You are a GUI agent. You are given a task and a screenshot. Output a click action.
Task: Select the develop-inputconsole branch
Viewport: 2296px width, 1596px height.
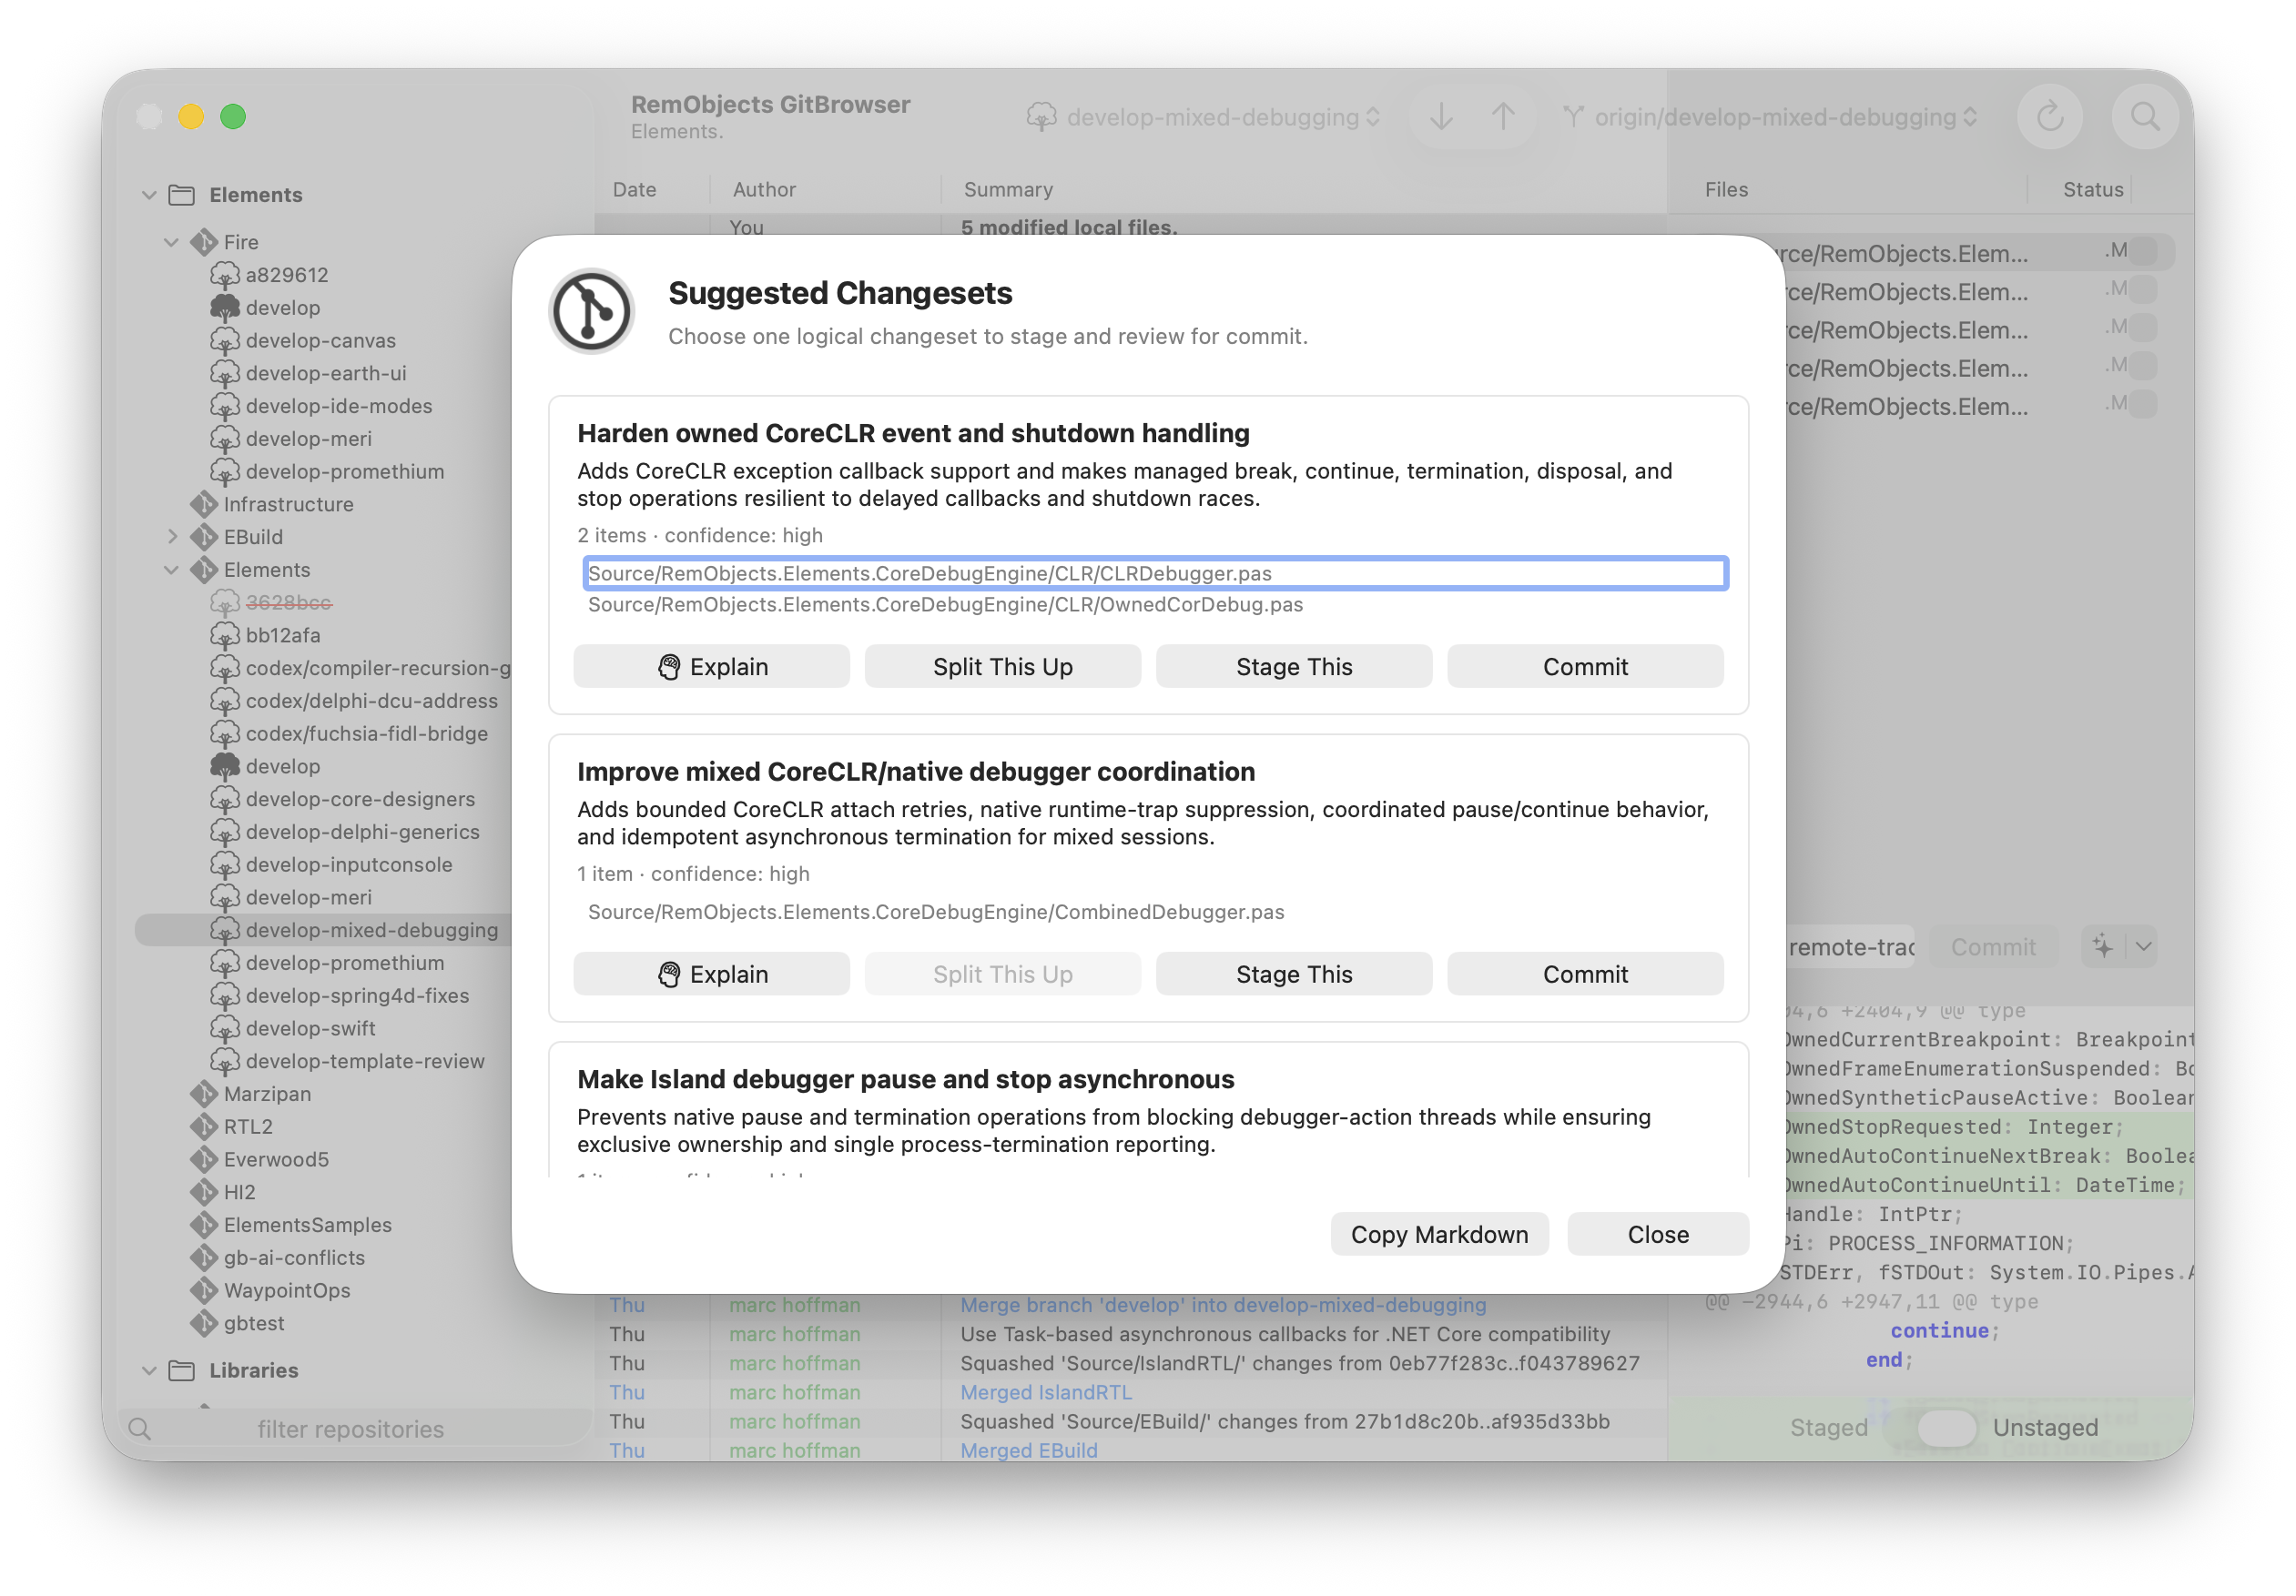click(348, 864)
